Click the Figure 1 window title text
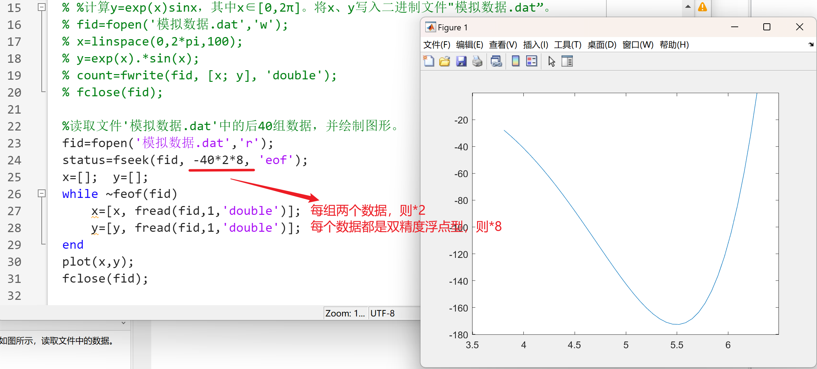This screenshot has height=369, width=817. [x=453, y=28]
